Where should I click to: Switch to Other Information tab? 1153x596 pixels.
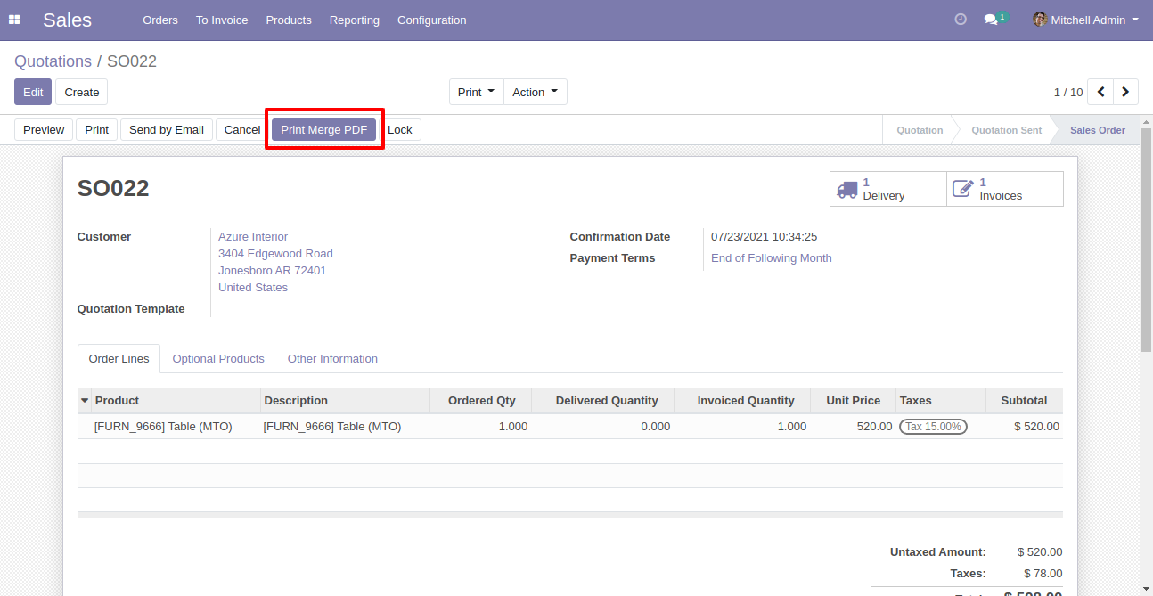[x=332, y=359]
